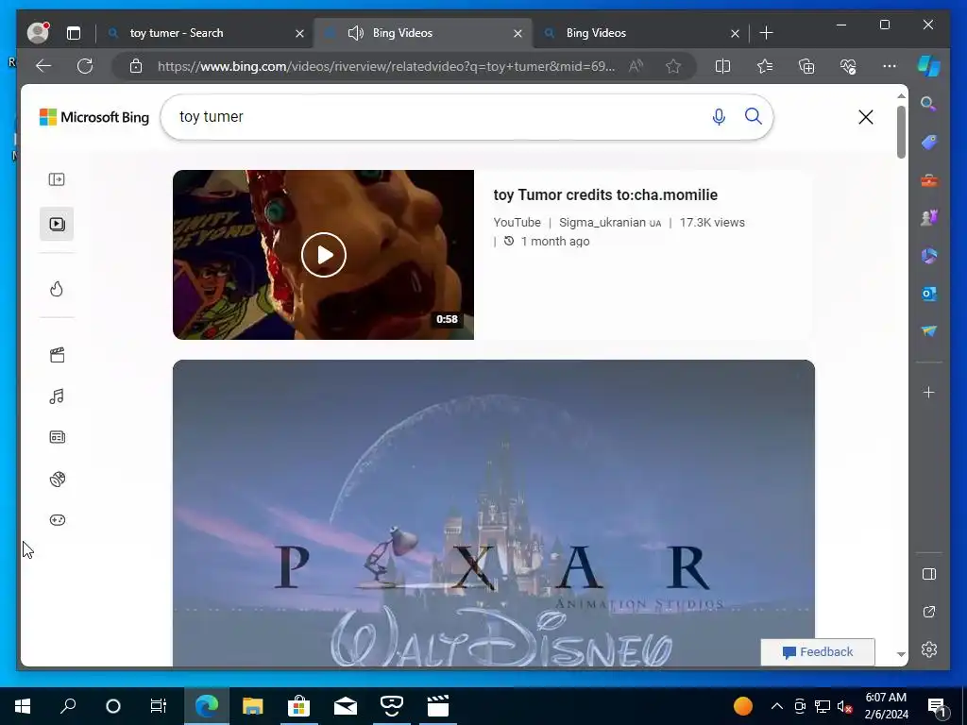
Task: Activate the Read aloud icon in address bar
Action: (x=636, y=66)
